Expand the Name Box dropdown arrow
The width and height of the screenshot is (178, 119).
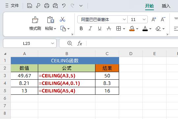pyautogui.click(x=53, y=43)
